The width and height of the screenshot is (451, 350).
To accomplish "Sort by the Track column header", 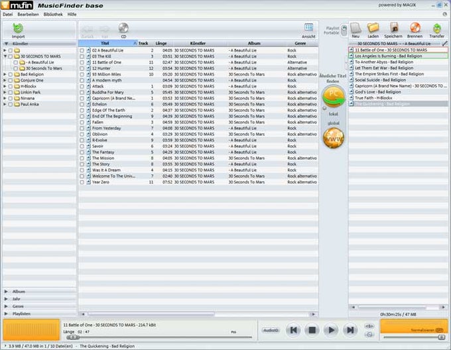I will tap(143, 43).
